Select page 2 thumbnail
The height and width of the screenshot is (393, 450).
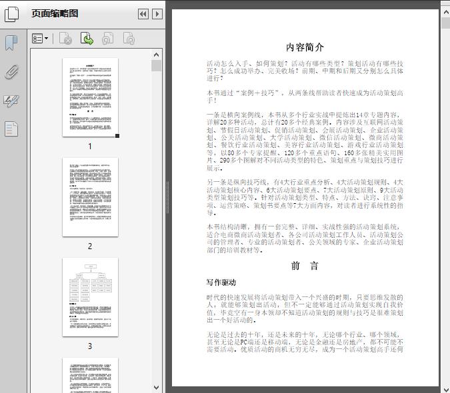90,197
